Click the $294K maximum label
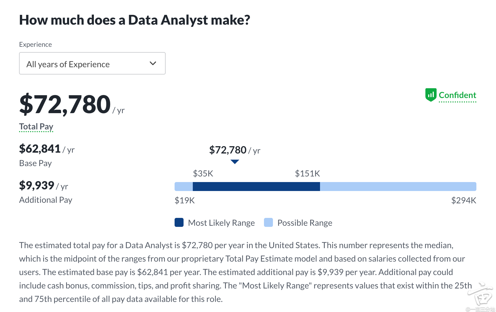 point(463,201)
